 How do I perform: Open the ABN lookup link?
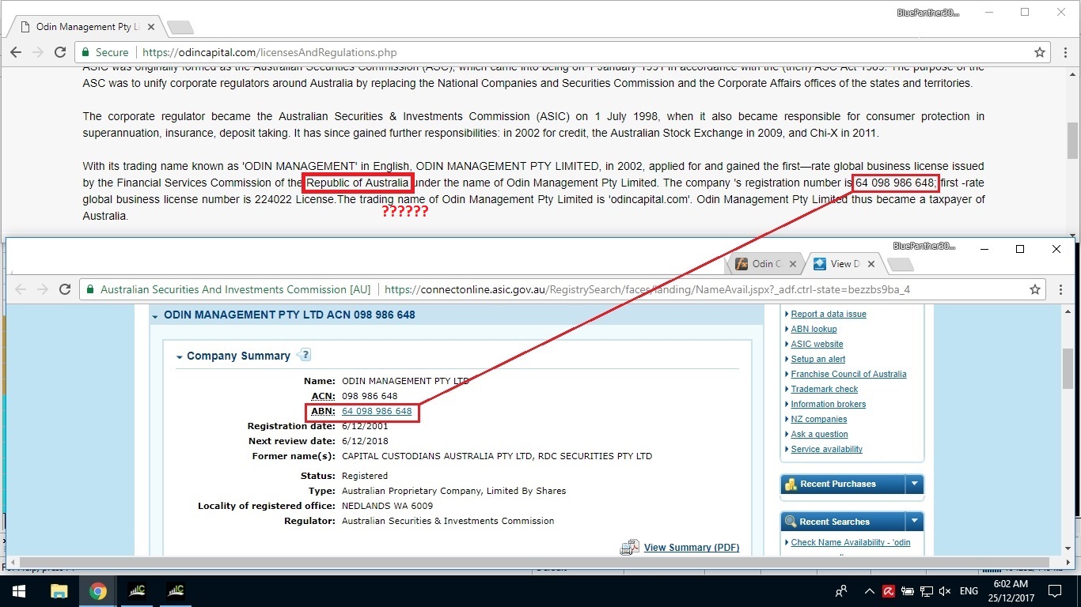click(x=814, y=329)
